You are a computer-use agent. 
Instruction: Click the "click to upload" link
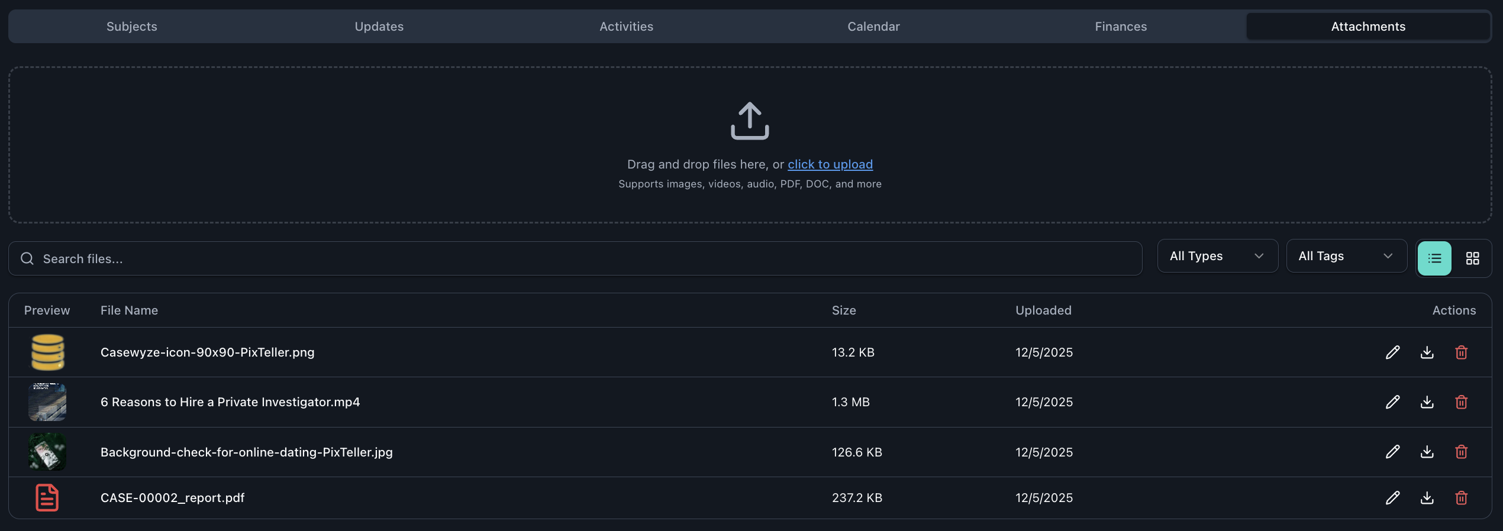[830, 164]
